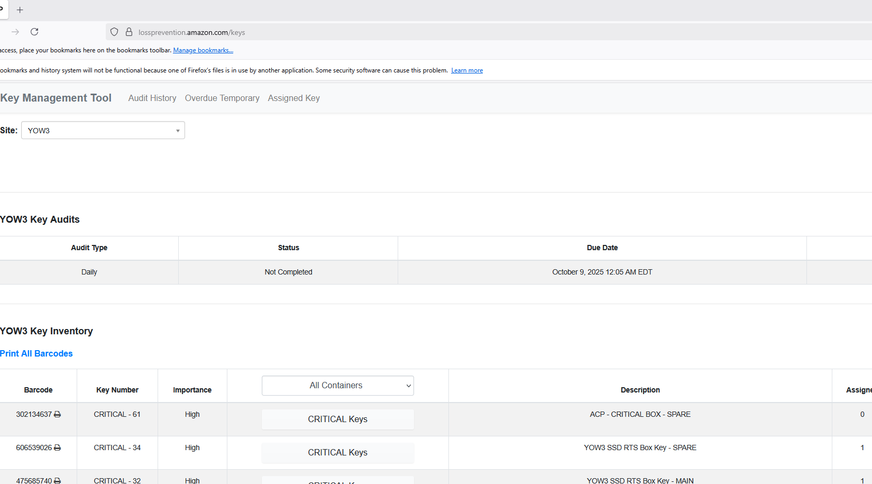
Task: Click the forward navigation arrow
Action: tap(15, 32)
